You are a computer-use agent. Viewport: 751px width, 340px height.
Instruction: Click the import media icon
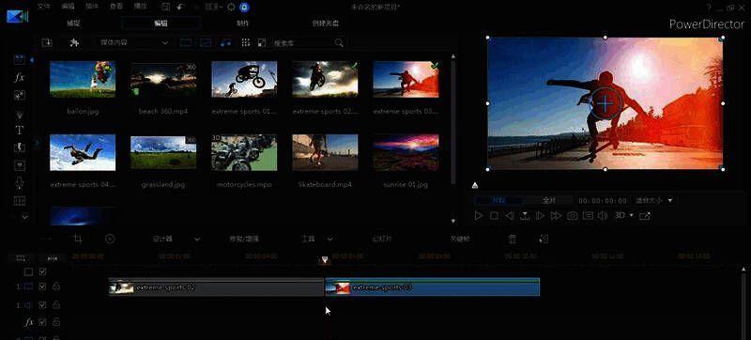47,42
